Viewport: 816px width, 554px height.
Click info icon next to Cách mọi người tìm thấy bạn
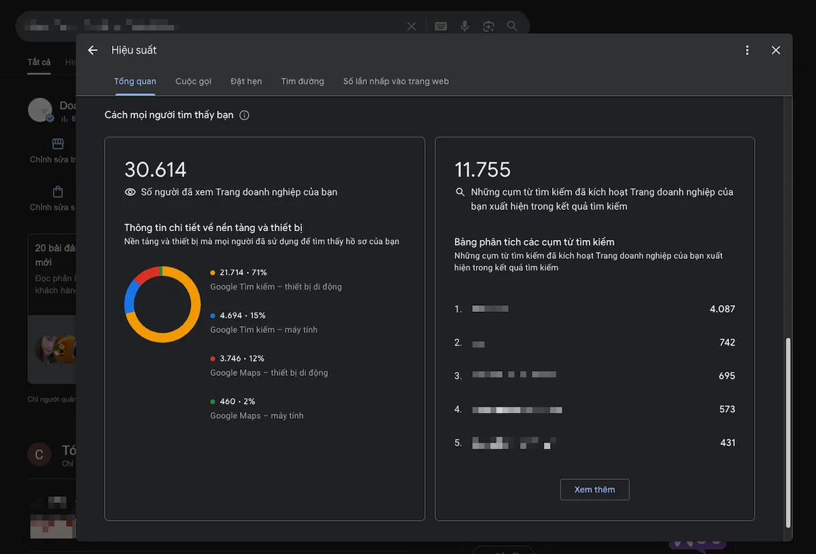point(244,116)
